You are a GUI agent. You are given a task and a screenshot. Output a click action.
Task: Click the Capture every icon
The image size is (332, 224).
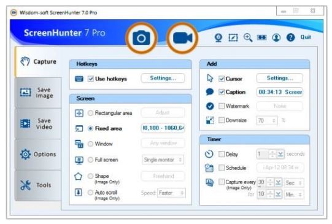pyautogui.click(x=210, y=182)
